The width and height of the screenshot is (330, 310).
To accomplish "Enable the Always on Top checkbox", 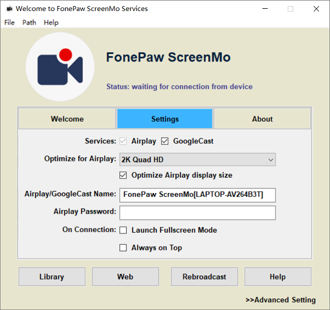I will click(123, 248).
